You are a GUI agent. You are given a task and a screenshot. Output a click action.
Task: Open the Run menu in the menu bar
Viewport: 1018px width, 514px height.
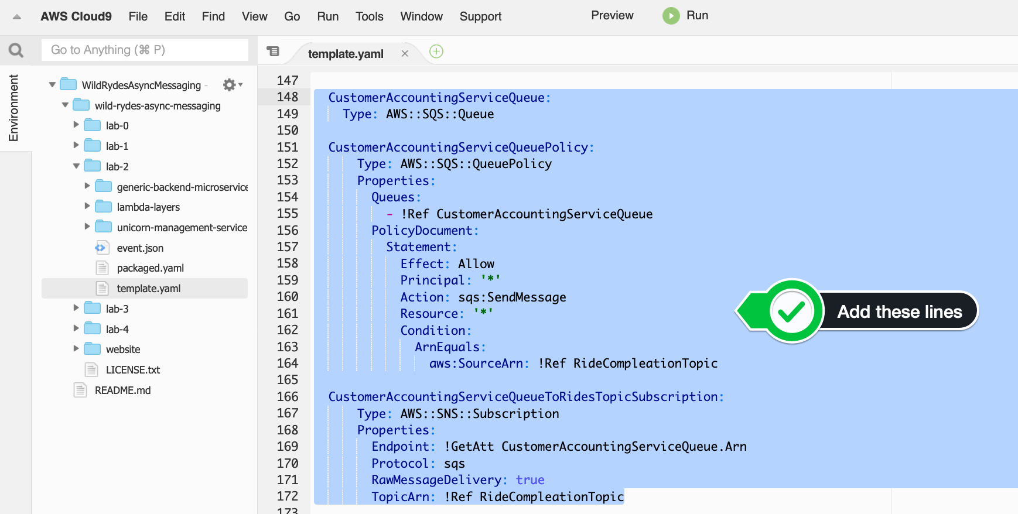pos(328,16)
